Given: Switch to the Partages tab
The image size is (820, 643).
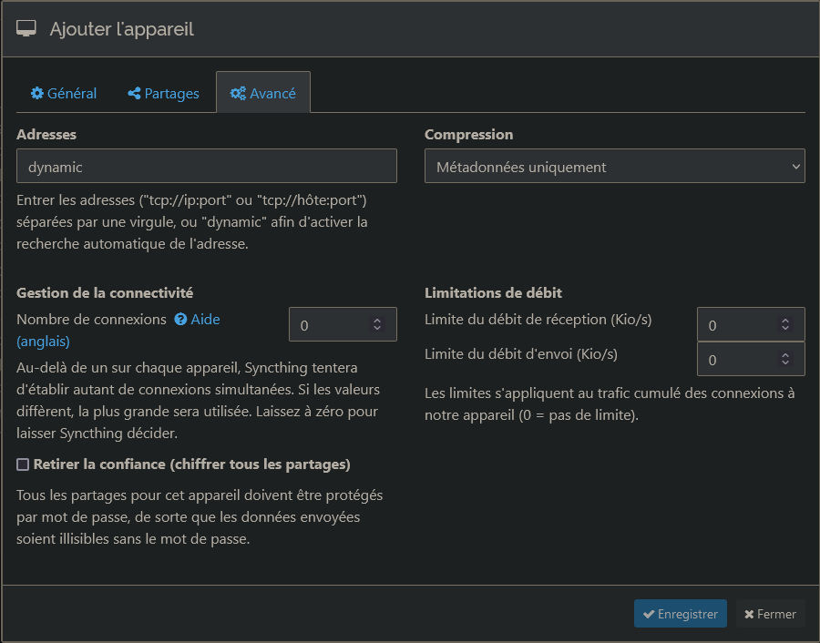Looking at the screenshot, I should pyautogui.click(x=163, y=94).
